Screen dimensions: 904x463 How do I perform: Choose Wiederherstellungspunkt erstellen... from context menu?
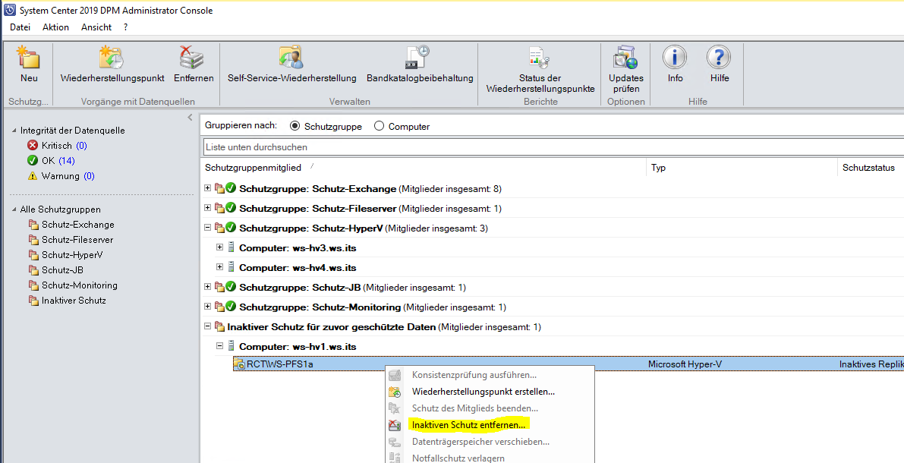[483, 392]
